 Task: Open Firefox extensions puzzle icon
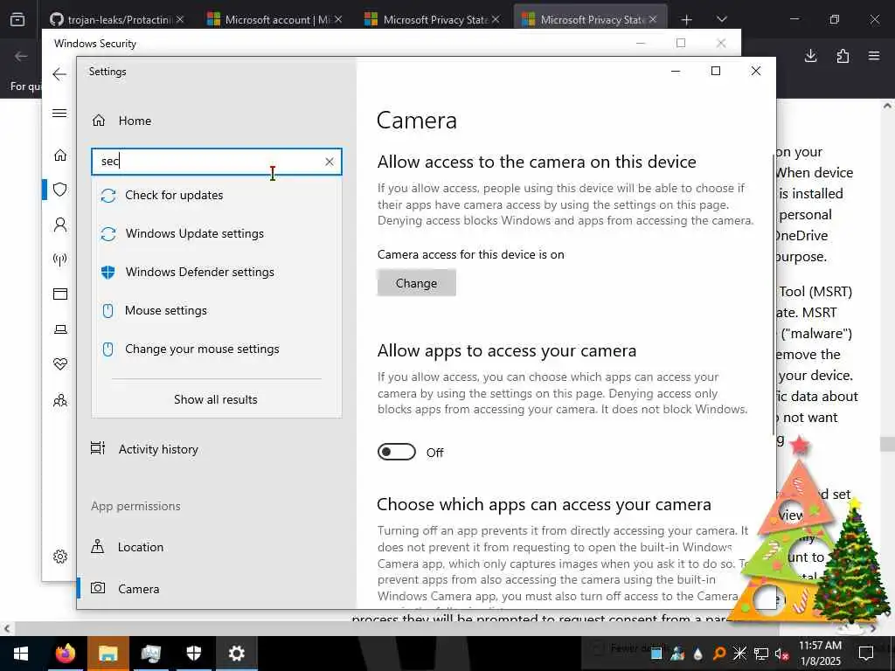[x=843, y=56]
